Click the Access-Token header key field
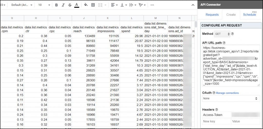 pyautogui.click(x=216, y=115)
